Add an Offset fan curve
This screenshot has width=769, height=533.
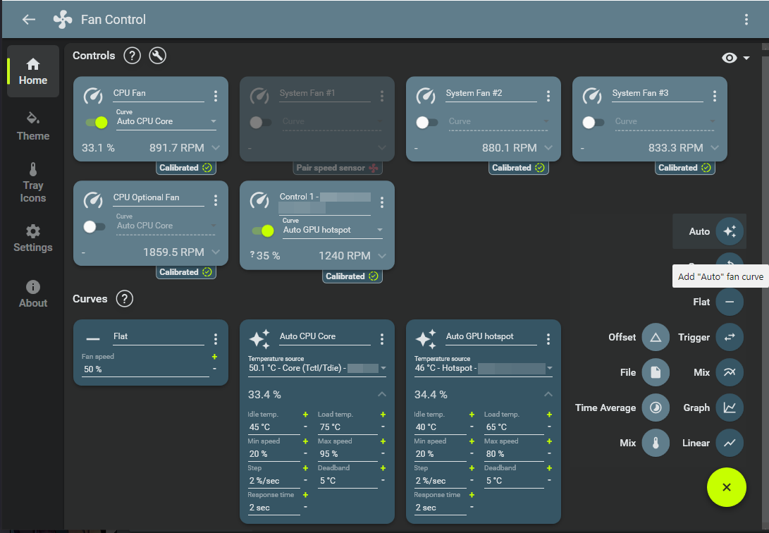click(x=656, y=337)
